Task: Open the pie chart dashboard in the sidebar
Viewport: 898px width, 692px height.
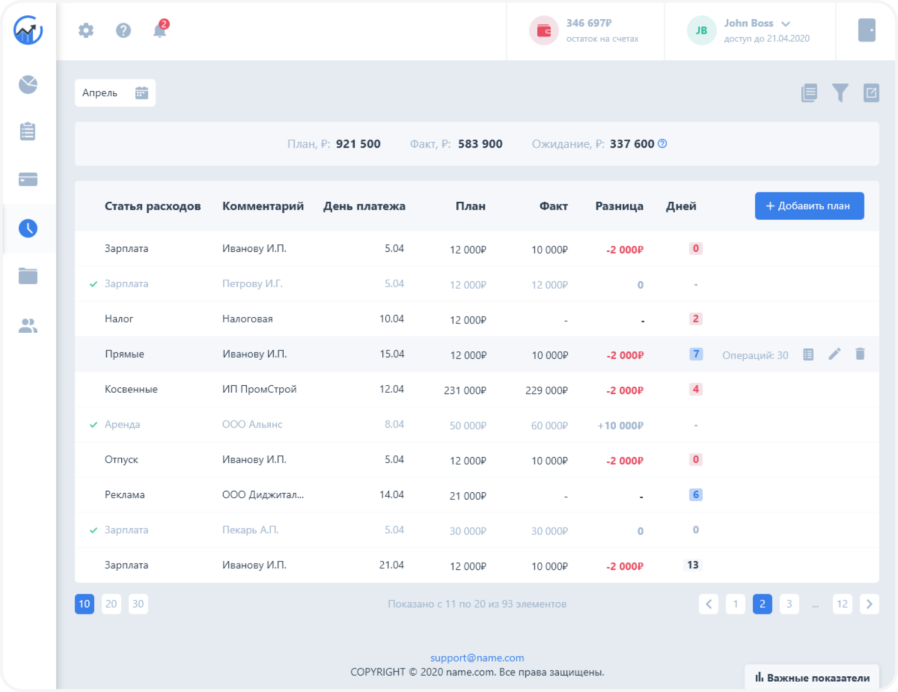Action: click(x=28, y=84)
